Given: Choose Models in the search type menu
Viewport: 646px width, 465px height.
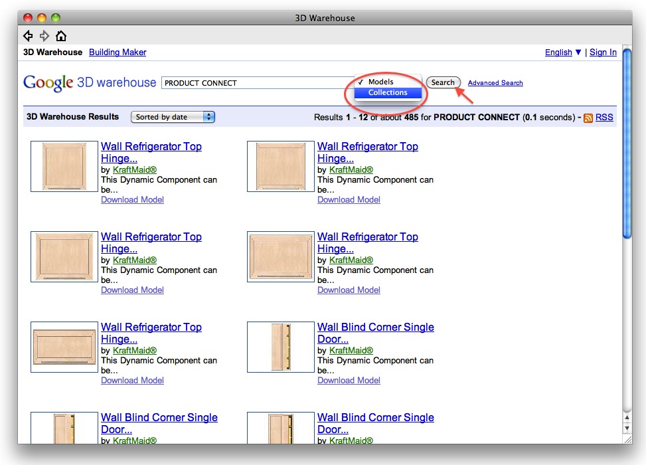Looking at the screenshot, I should 388,82.
